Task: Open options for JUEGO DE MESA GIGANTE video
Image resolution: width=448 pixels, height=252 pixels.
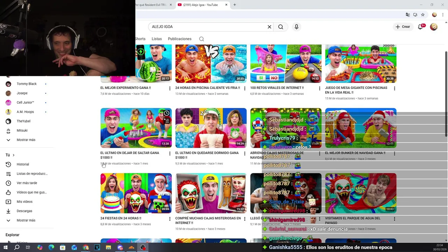Action: pyautogui.click(x=394, y=89)
